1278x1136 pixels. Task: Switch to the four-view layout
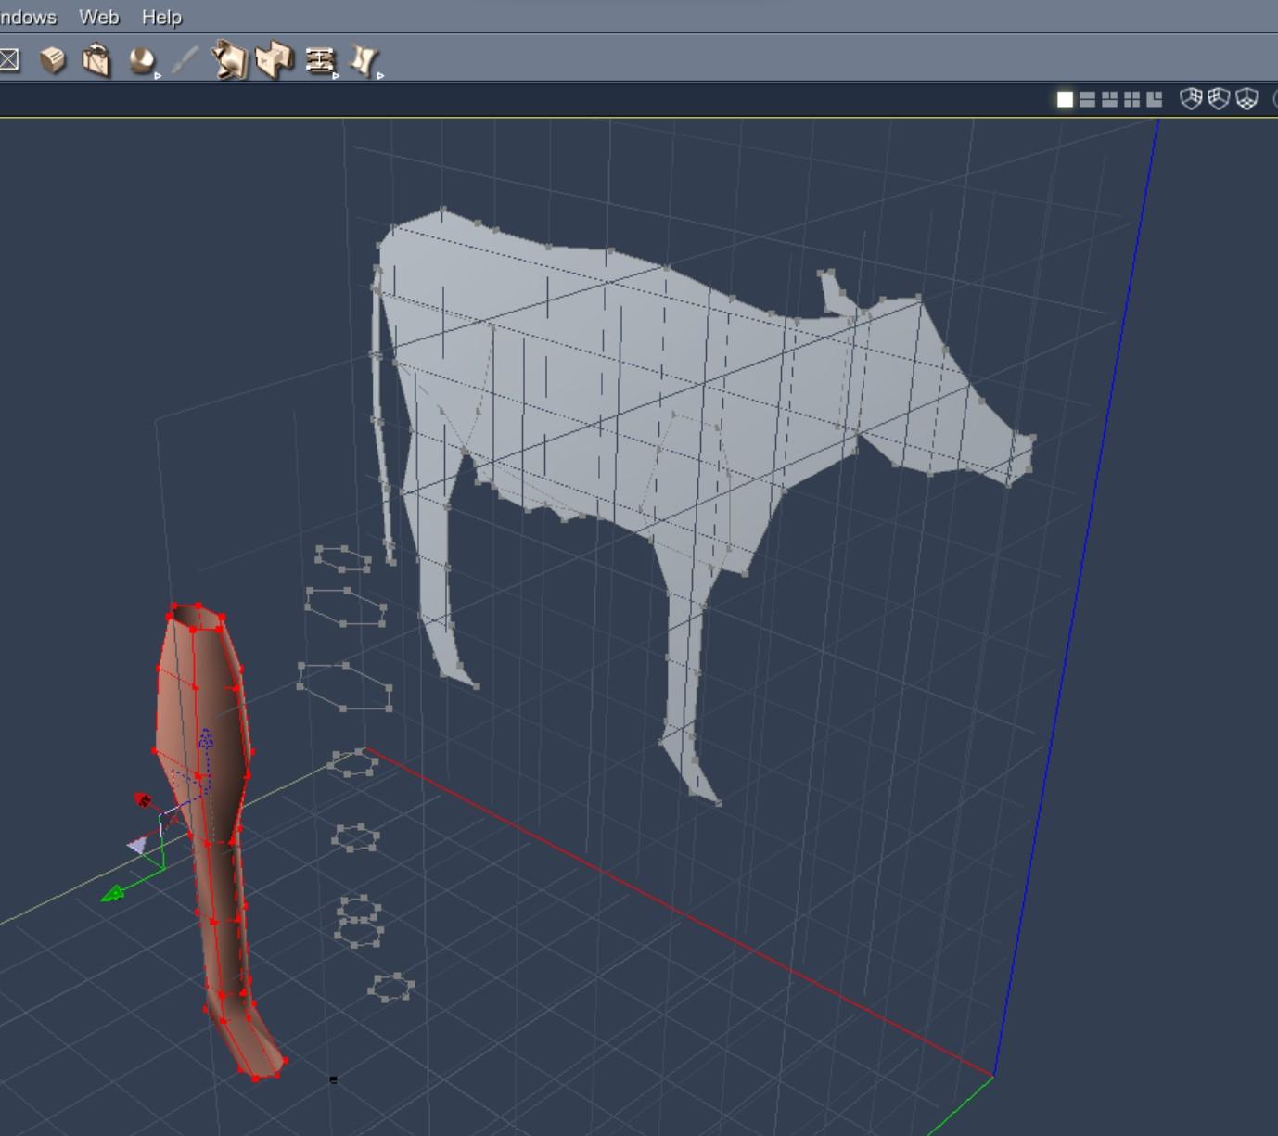pyautogui.click(x=1131, y=99)
